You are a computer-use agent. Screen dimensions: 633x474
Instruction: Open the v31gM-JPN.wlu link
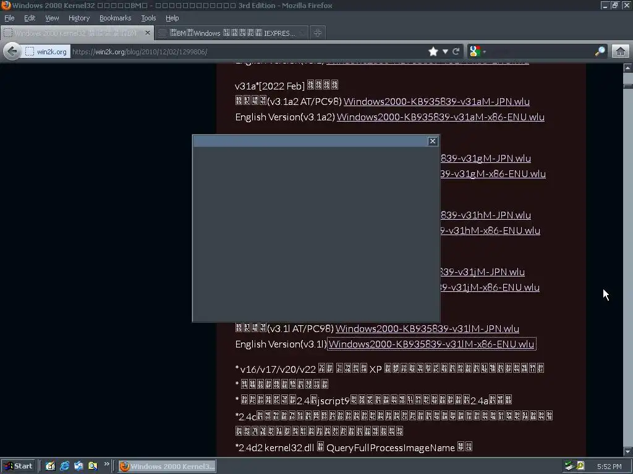(x=486, y=159)
